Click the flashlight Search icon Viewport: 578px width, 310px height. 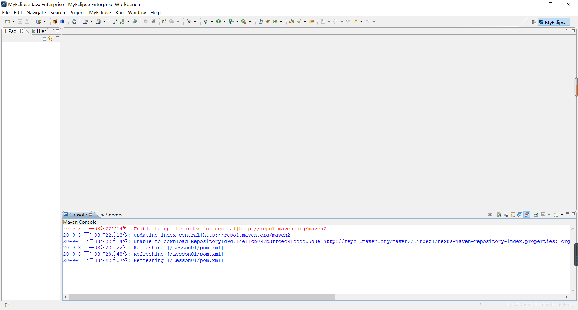click(x=299, y=21)
